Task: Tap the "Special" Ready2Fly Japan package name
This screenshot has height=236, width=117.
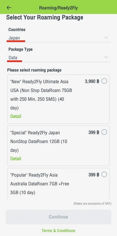Action: coord(39,142)
